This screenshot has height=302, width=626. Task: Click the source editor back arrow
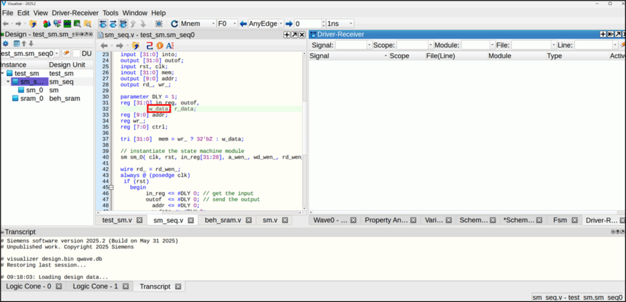pyautogui.click(x=104, y=45)
